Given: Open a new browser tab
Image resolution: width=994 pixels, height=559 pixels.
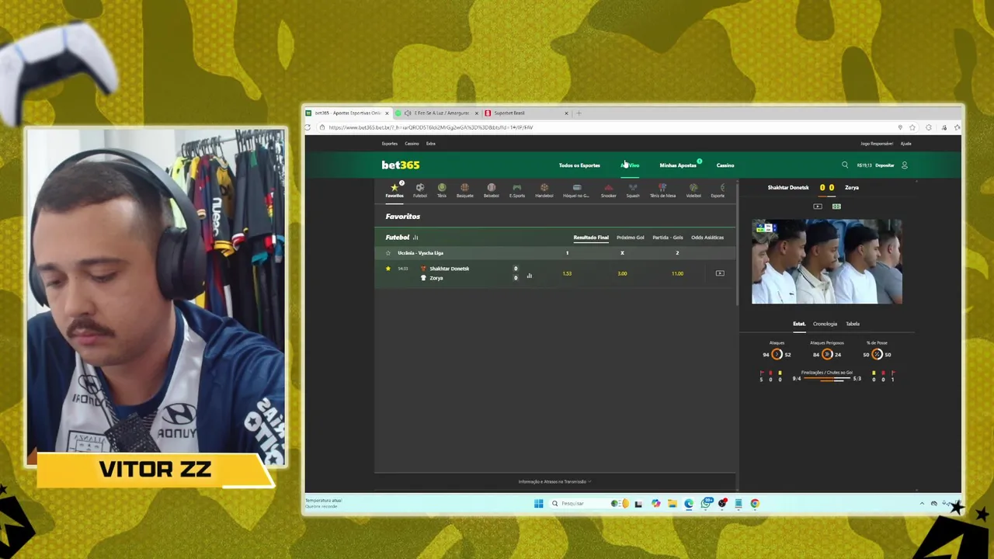Looking at the screenshot, I should coord(579,113).
